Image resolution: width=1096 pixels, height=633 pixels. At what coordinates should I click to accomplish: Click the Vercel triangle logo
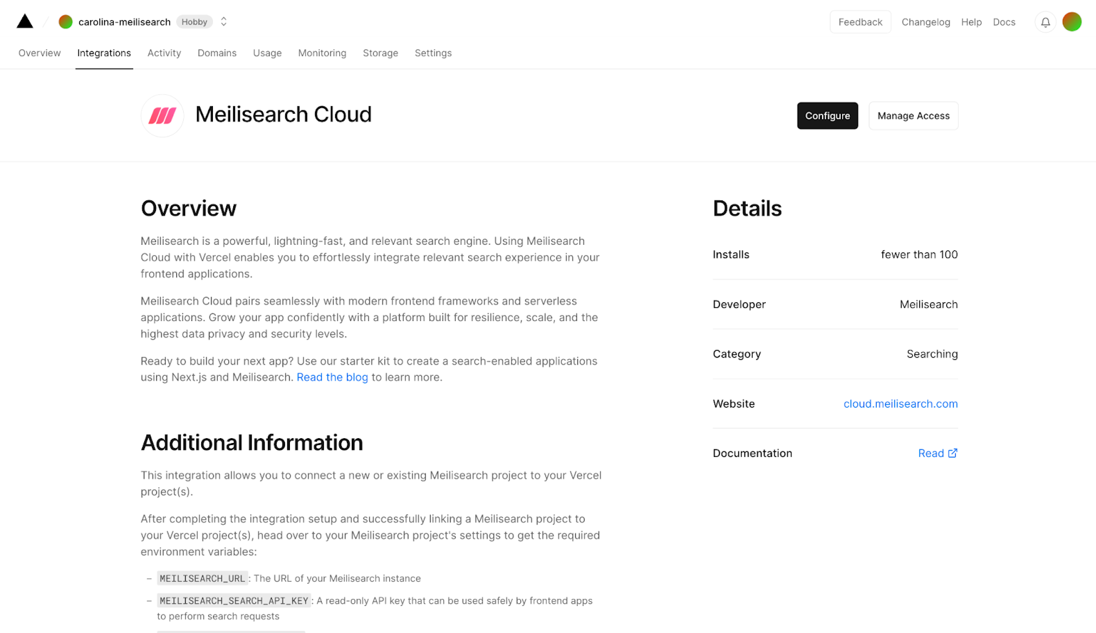click(x=25, y=21)
